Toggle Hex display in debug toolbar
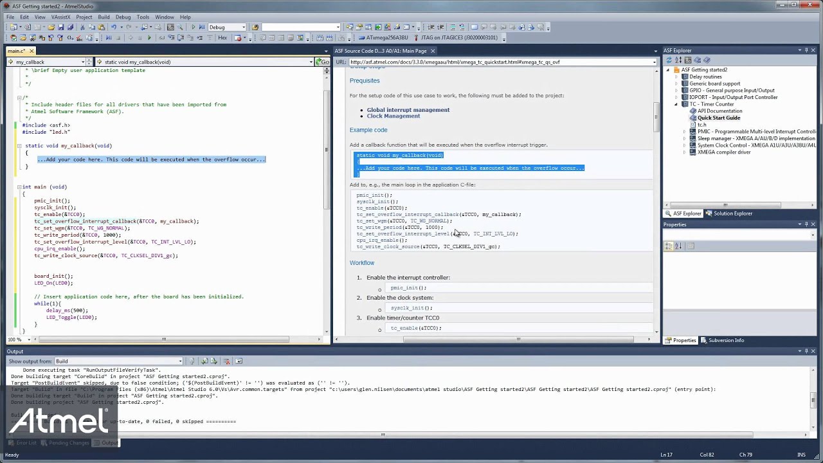Screen dimensions: 823x463 222,37
